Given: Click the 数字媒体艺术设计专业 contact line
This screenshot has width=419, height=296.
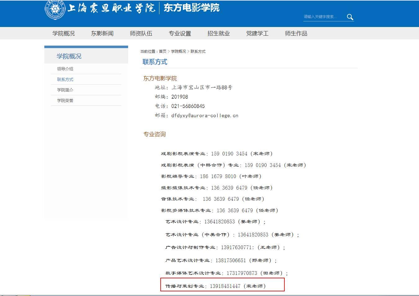Looking at the screenshot, I should point(227,273).
